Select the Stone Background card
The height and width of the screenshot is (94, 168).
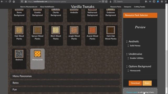19,15
